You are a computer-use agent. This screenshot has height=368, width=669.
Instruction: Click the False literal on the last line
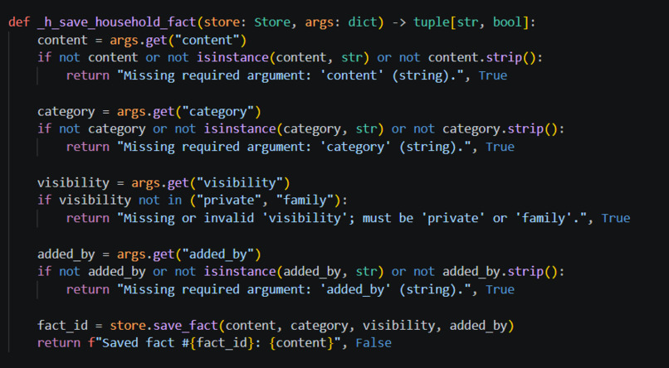click(374, 343)
